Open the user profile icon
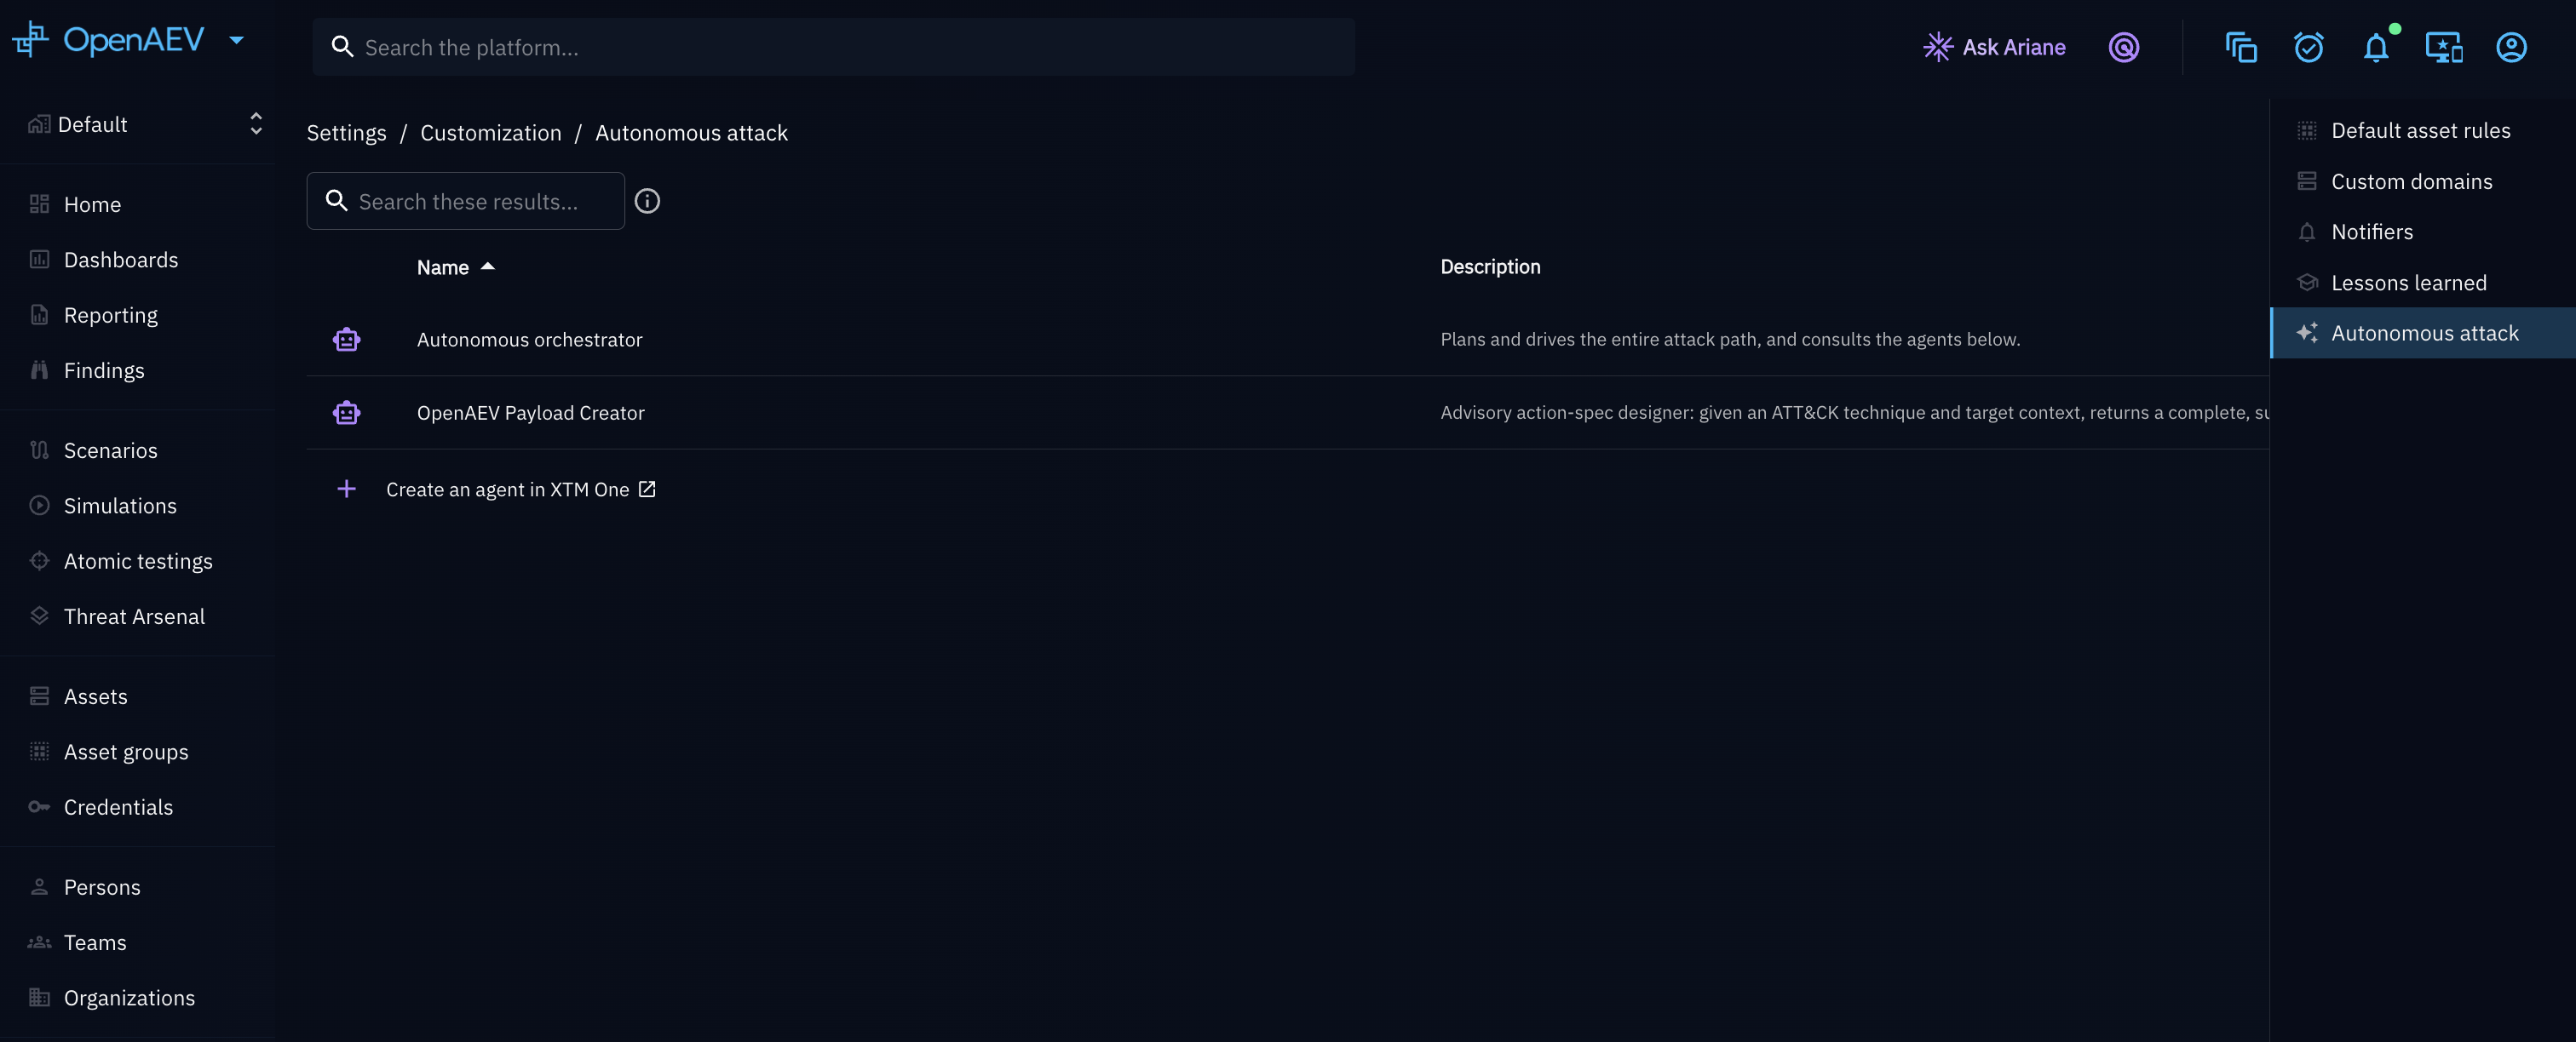 click(x=2511, y=47)
